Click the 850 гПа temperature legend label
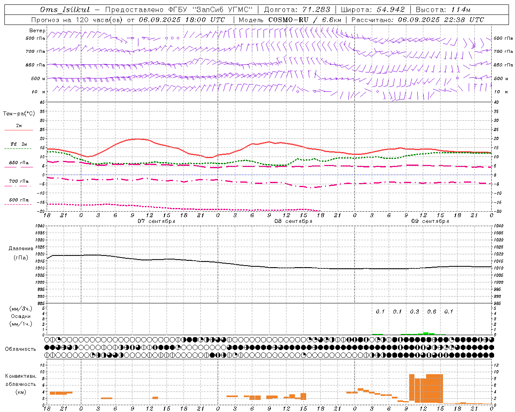Viewport: 515px width, 412px height. pos(19,163)
